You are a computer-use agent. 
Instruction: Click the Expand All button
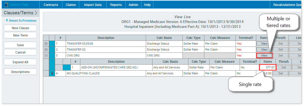pyautogui.click(x=20, y=62)
